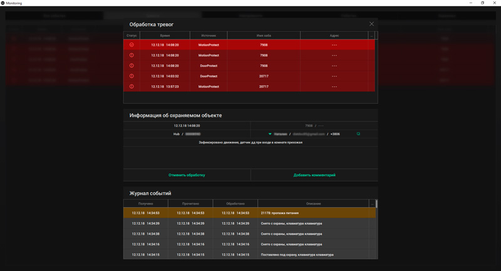This screenshot has width=501, height=271.
Task: Sort event log by the Получено column header
Action: (x=145, y=203)
